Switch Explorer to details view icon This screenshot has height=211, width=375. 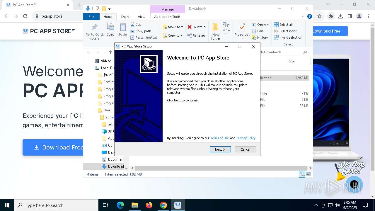[302, 174]
